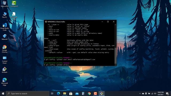Viewport: 171px width, 96px height.
Task: Open Visual Studio Code desktop shortcut
Action: (x=5, y=27)
